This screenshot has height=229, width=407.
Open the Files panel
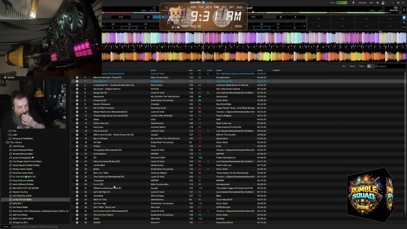(x=344, y=66)
